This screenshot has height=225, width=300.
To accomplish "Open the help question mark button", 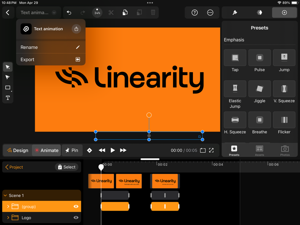I will pyautogui.click(x=195, y=12).
